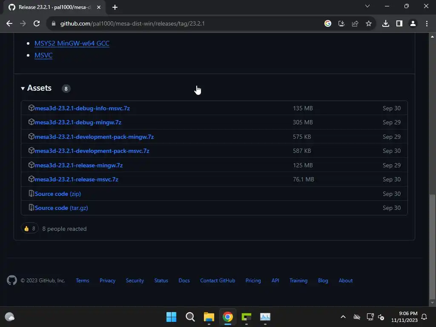Open MSYS2 MinGW-w64 GCC link
The height and width of the screenshot is (327, 436).
pyautogui.click(x=72, y=43)
